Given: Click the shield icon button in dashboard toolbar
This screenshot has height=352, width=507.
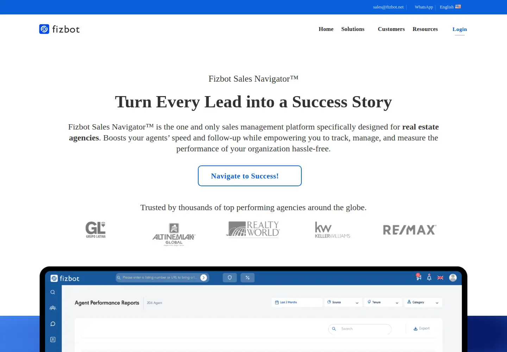Looking at the screenshot, I should point(230,278).
